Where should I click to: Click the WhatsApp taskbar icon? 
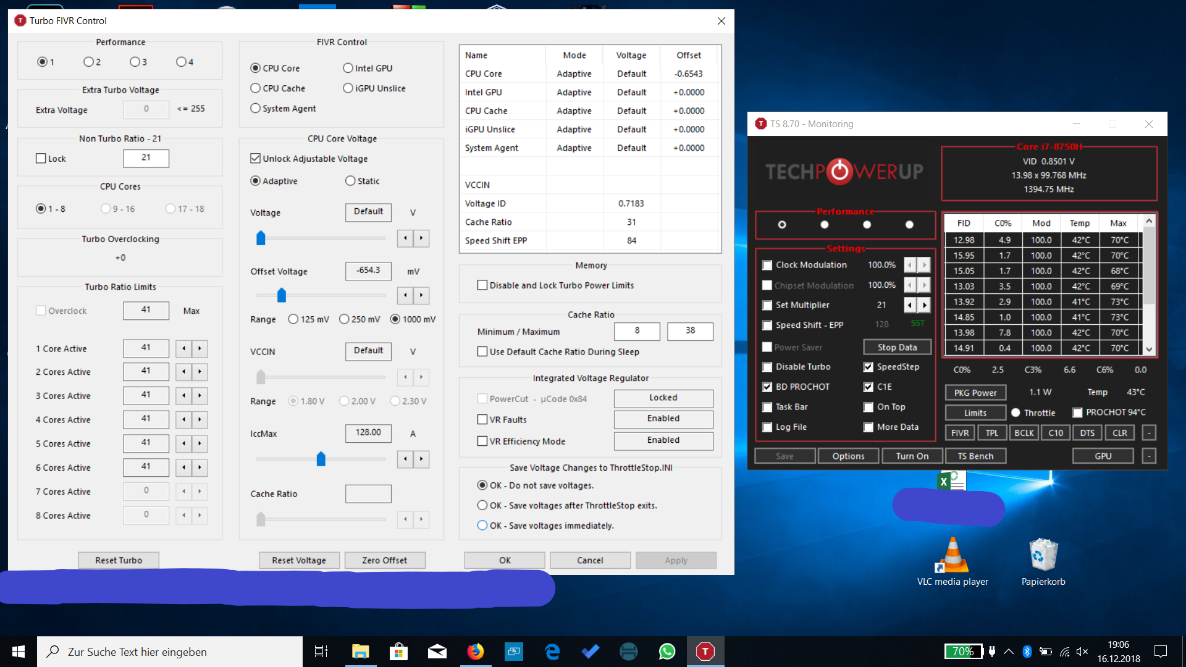[x=667, y=652]
